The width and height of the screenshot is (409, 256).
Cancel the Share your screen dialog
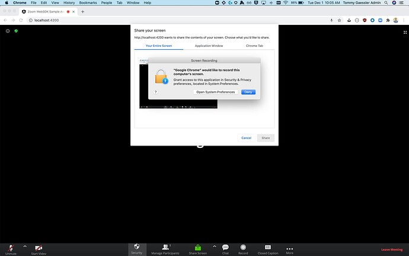click(x=246, y=138)
